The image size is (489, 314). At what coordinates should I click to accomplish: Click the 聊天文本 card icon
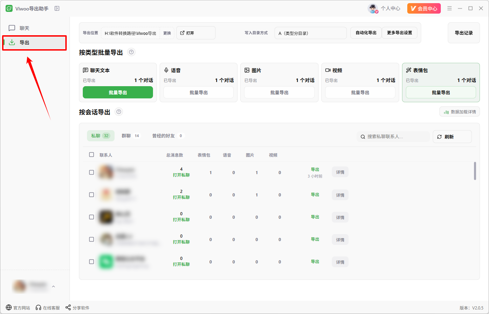pos(86,70)
